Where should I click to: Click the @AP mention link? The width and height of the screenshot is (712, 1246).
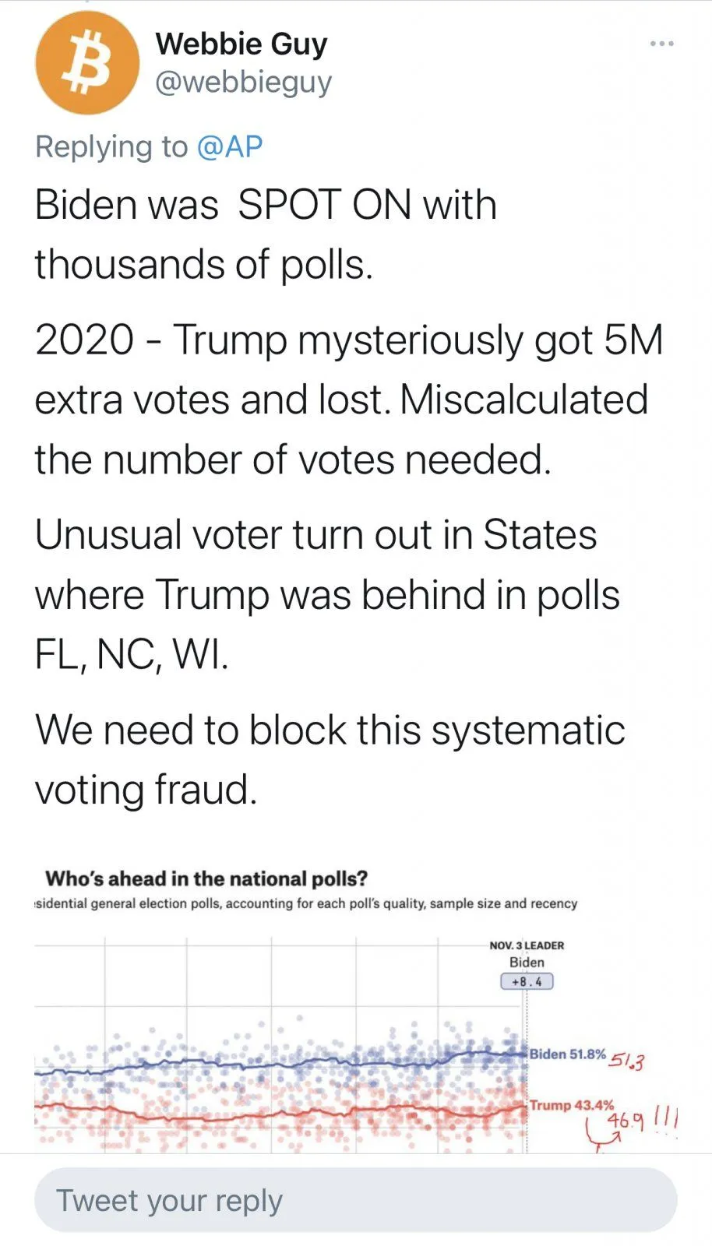(x=230, y=146)
